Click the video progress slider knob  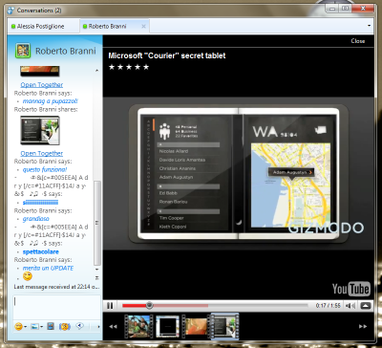point(149,306)
